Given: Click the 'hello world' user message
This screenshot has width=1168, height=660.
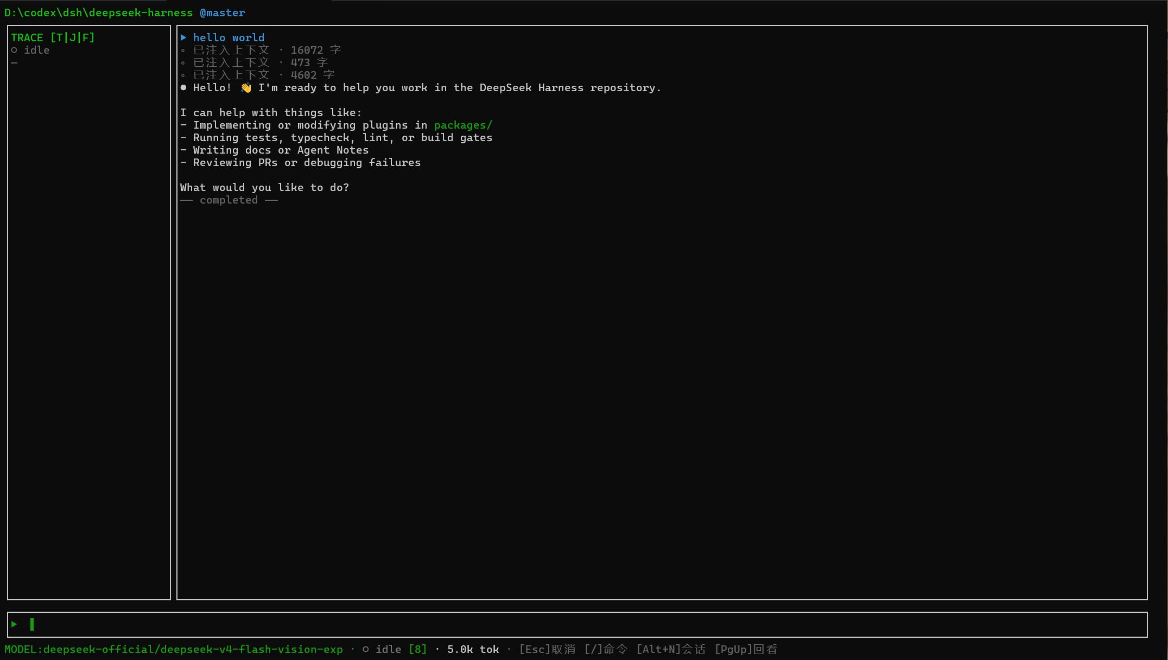Looking at the screenshot, I should click(228, 37).
